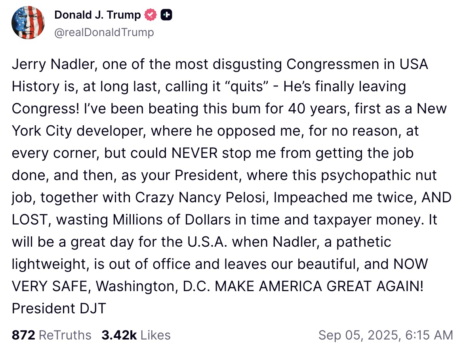Click Donald J. Trump's profile avatar

(28, 23)
